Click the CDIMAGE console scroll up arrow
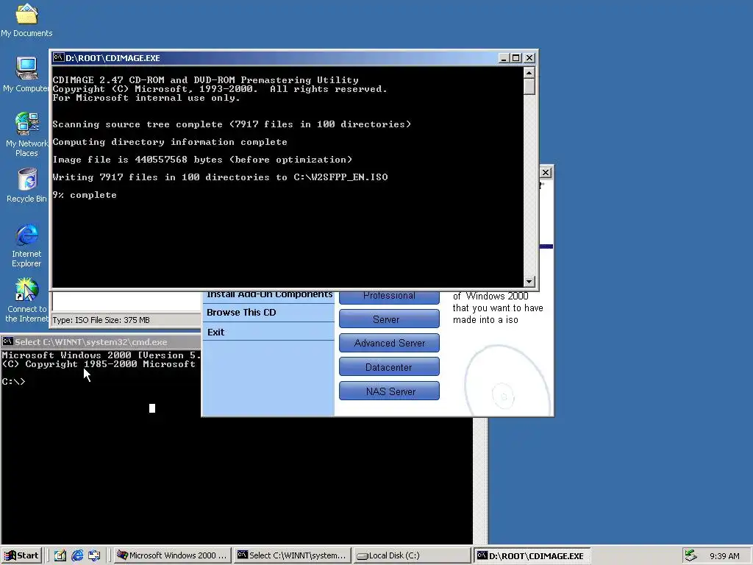This screenshot has width=753, height=565. 529,73
